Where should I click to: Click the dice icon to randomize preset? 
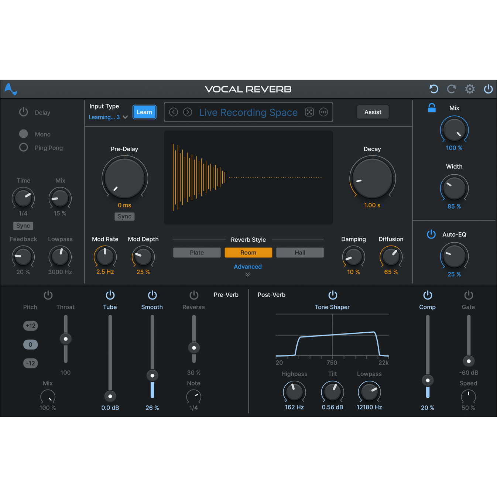tap(309, 112)
